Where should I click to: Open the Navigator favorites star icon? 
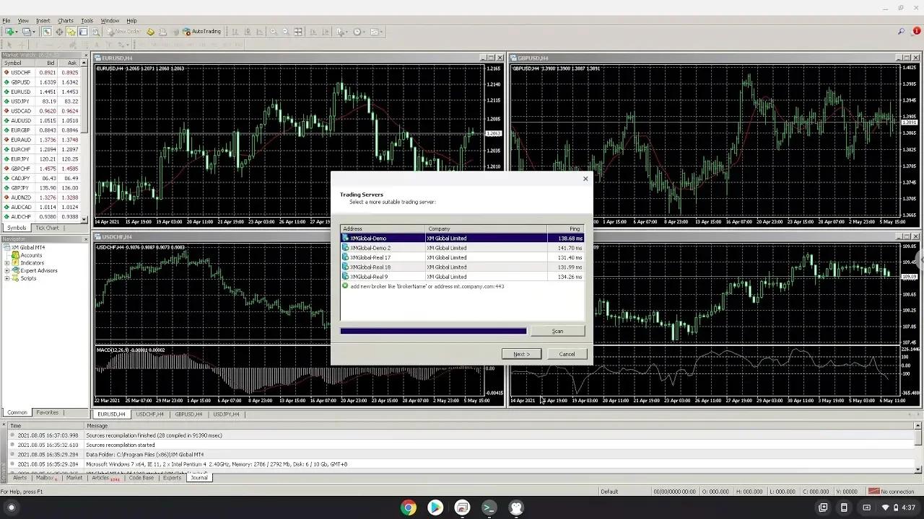click(71, 32)
